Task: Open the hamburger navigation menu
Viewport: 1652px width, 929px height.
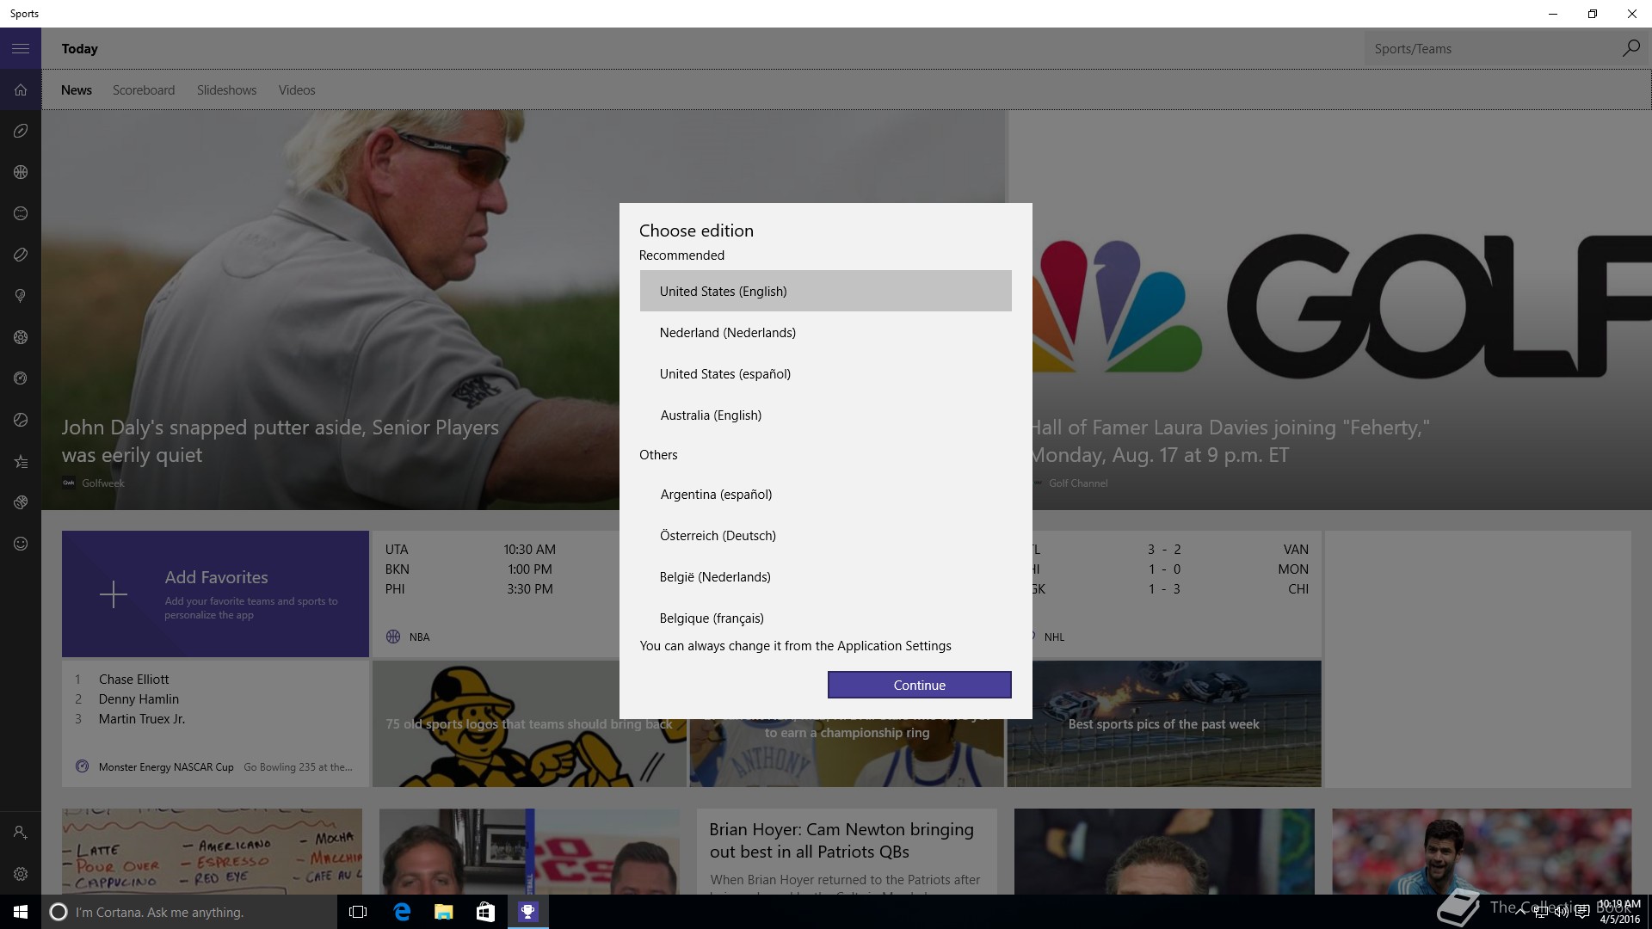Action: point(21,48)
